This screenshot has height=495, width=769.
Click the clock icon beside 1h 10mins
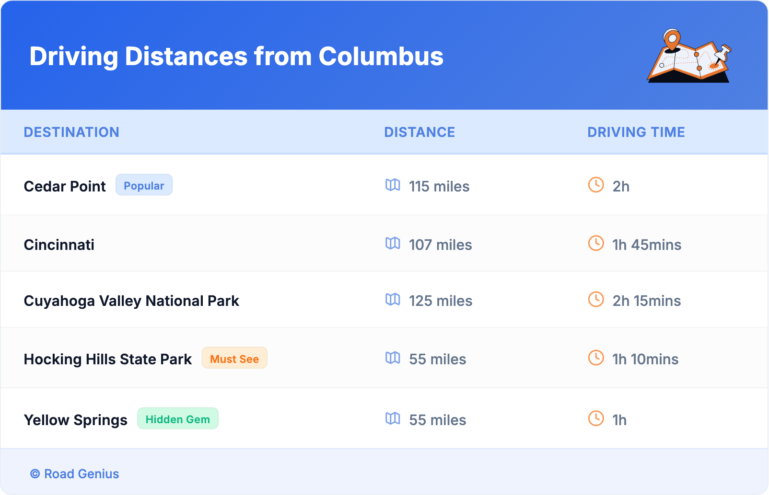click(x=596, y=358)
